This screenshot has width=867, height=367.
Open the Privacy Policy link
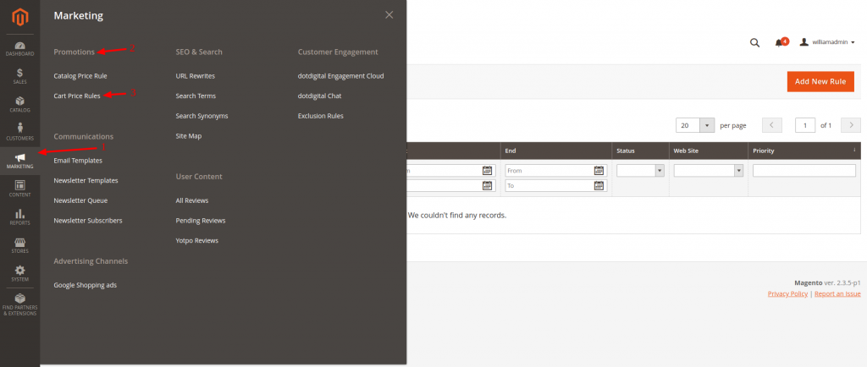[x=787, y=293]
